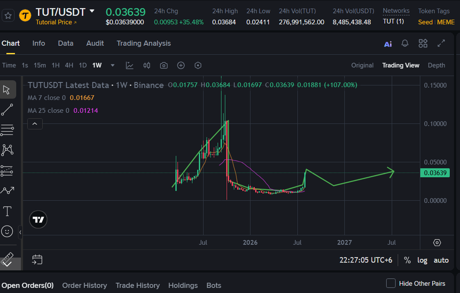The width and height of the screenshot is (460, 293).
Task: Switch to Depth chart view
Action: pyautogui.click(x=436, y=65)
